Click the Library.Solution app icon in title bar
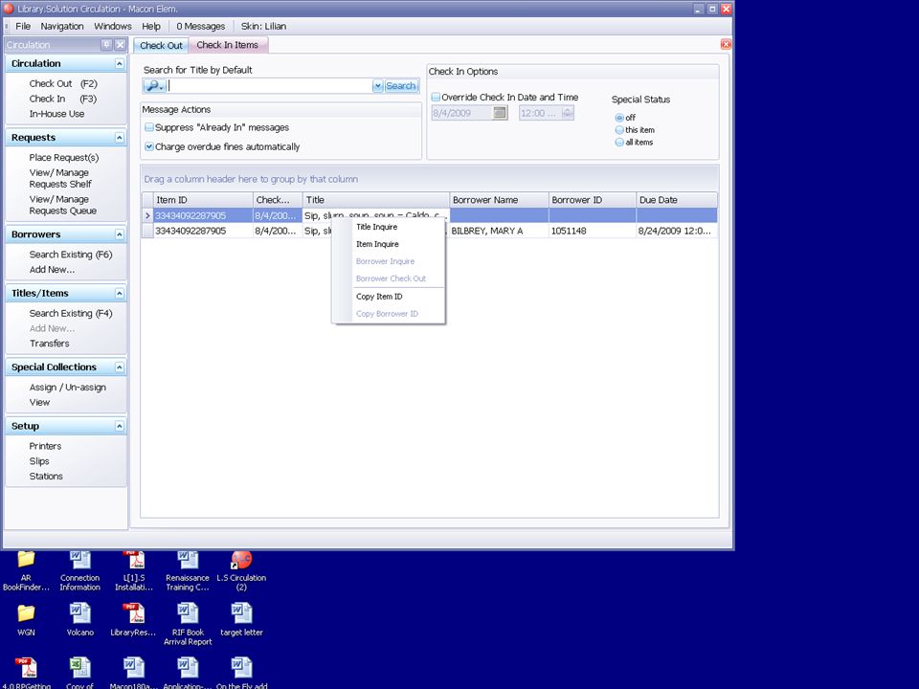Screen dimensions: 919x689 tap(9, 9)
